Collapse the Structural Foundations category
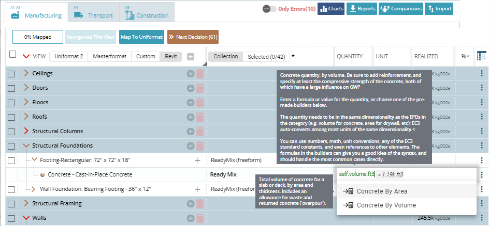The image size is (489, 226). click(26, 146)
